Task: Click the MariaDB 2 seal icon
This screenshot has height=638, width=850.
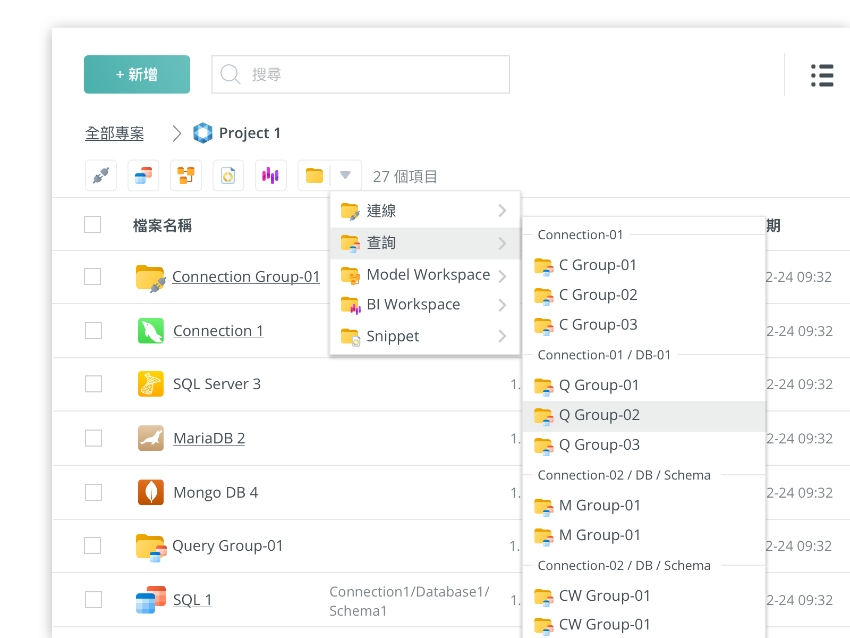Action: point(151,438)
